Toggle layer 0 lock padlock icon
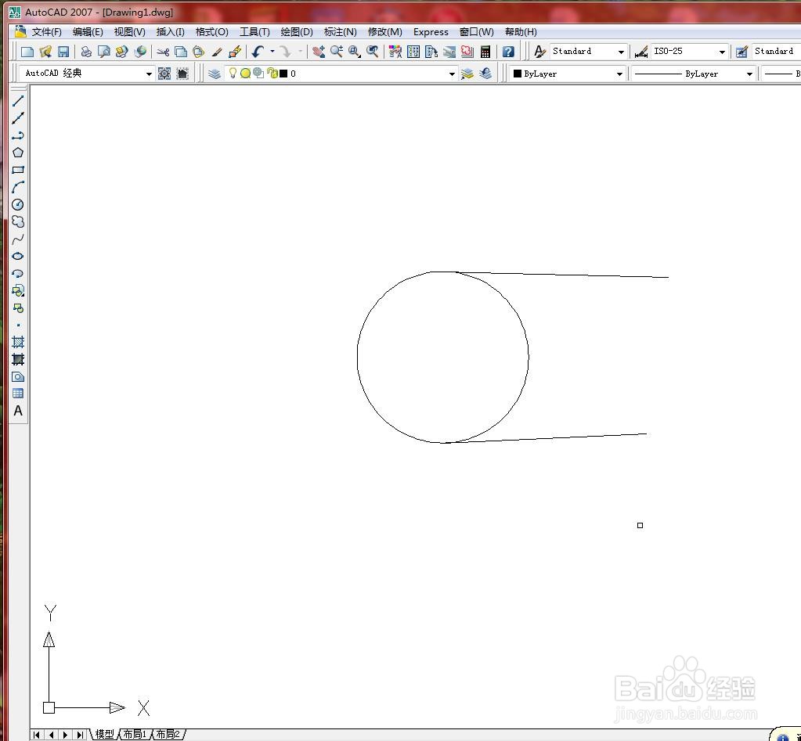 click(272, 74)
